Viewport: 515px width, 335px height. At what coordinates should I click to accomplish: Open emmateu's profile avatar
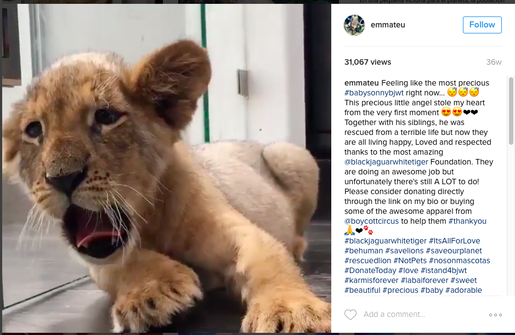coord(354,25)
